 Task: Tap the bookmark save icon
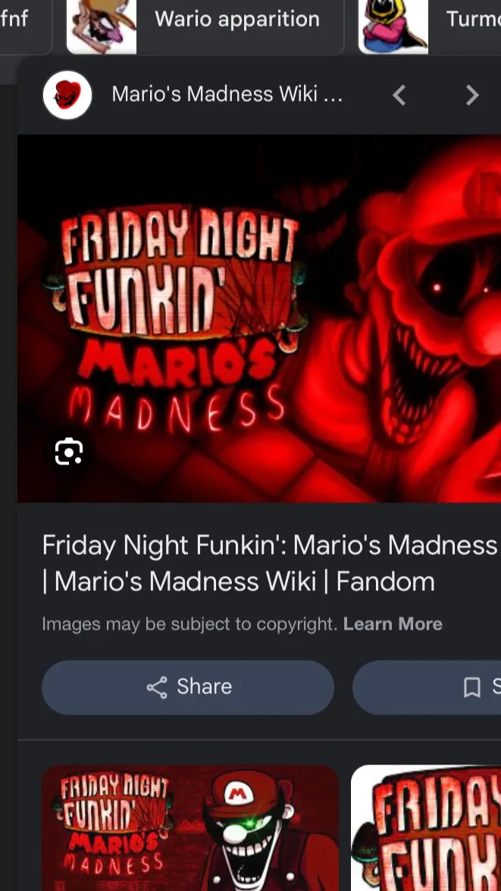tap(472, 688)
